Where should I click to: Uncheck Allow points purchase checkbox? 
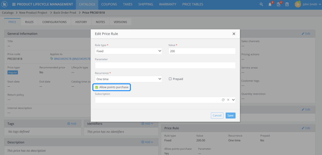pyautogui.click(x=97, y=87)
